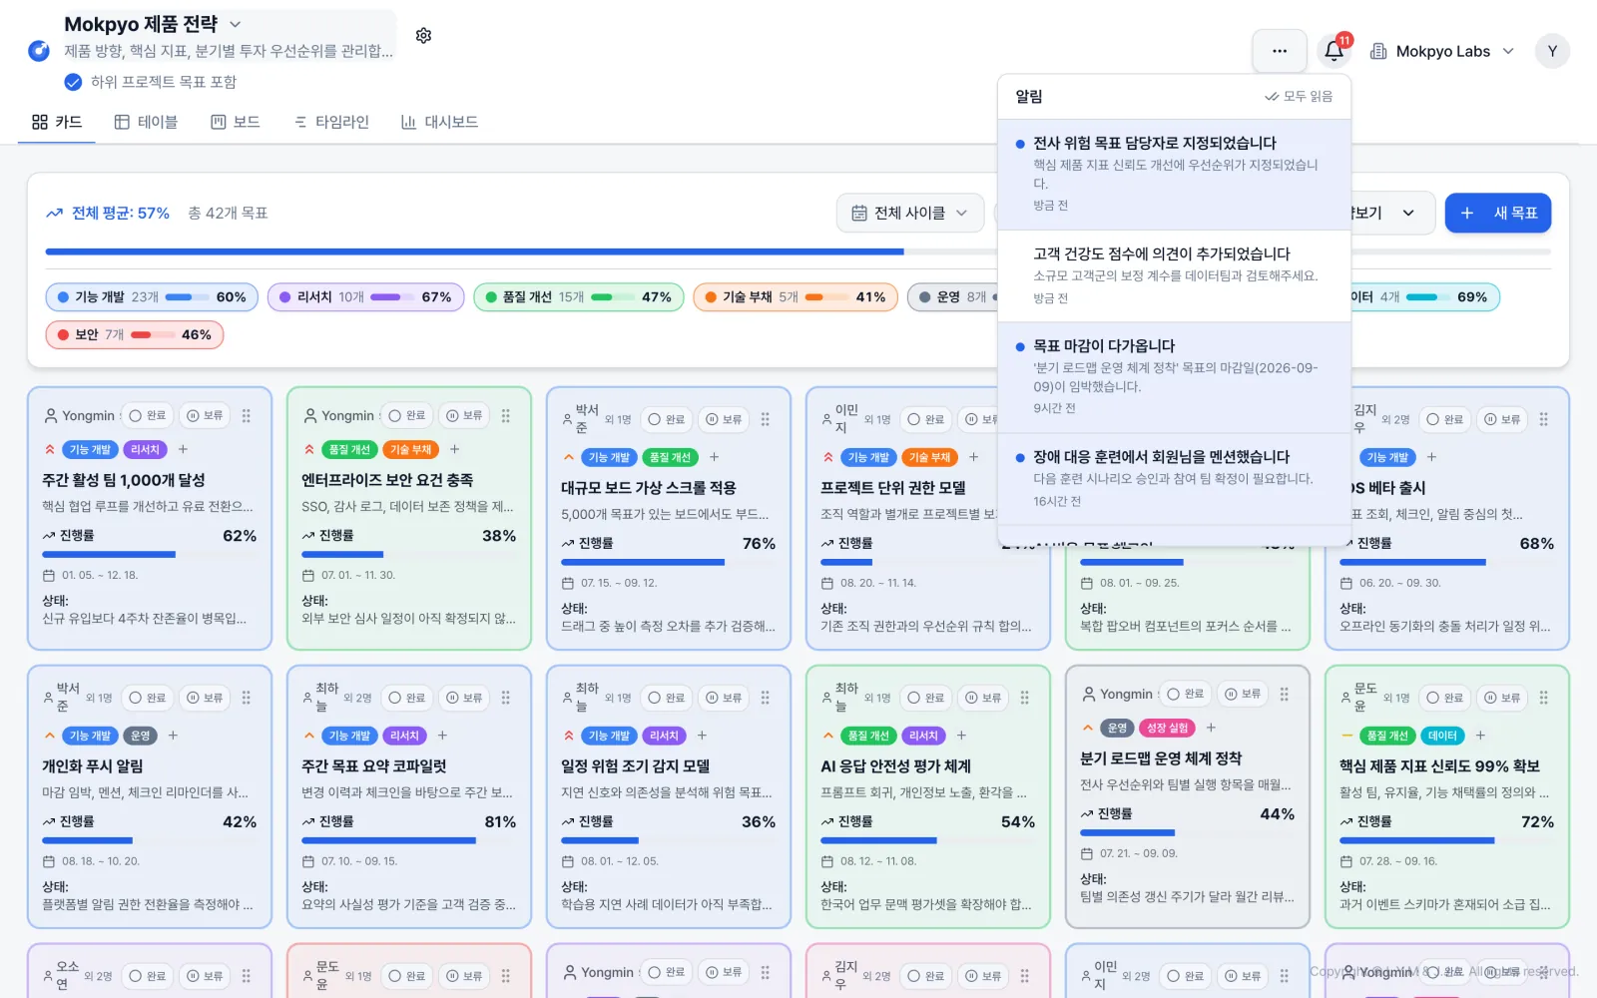Open user avatar Y menu
The image size is (1597, 998).
coord(1552,51)
